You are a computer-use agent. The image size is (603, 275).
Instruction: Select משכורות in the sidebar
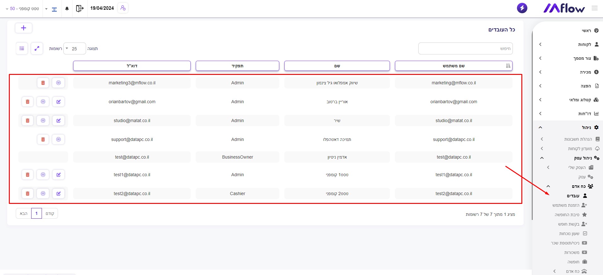click(x=572, y=252)
